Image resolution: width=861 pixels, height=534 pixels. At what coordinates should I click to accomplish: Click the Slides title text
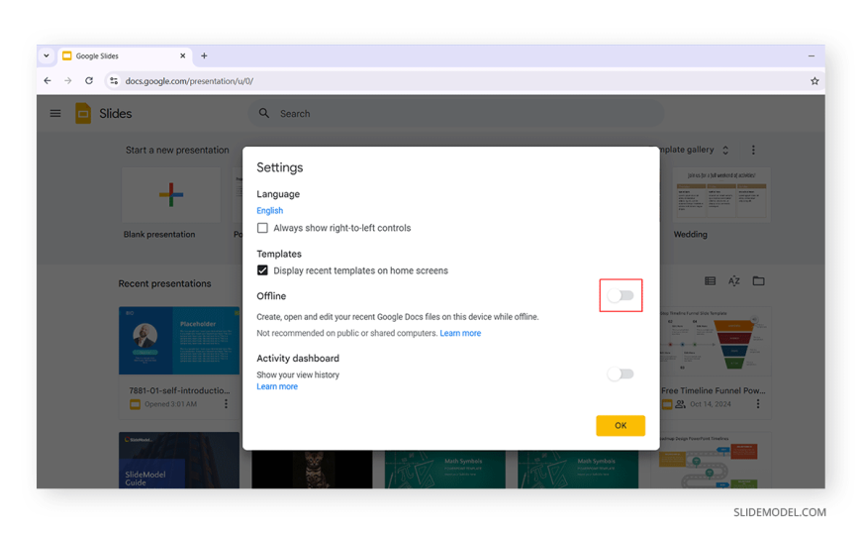click(x=116, y=113)
